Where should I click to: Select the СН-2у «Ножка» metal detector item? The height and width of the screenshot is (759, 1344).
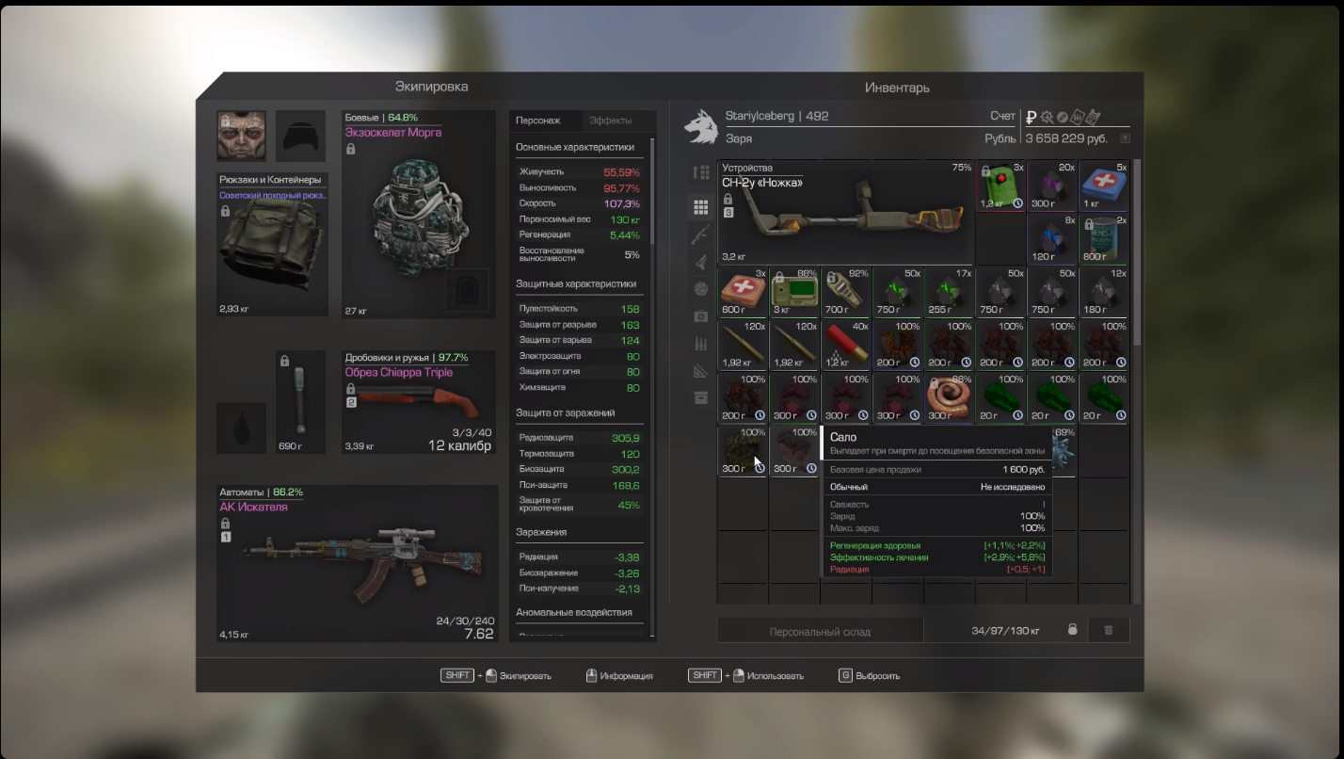pyautogui.click(x=845, y=212)
